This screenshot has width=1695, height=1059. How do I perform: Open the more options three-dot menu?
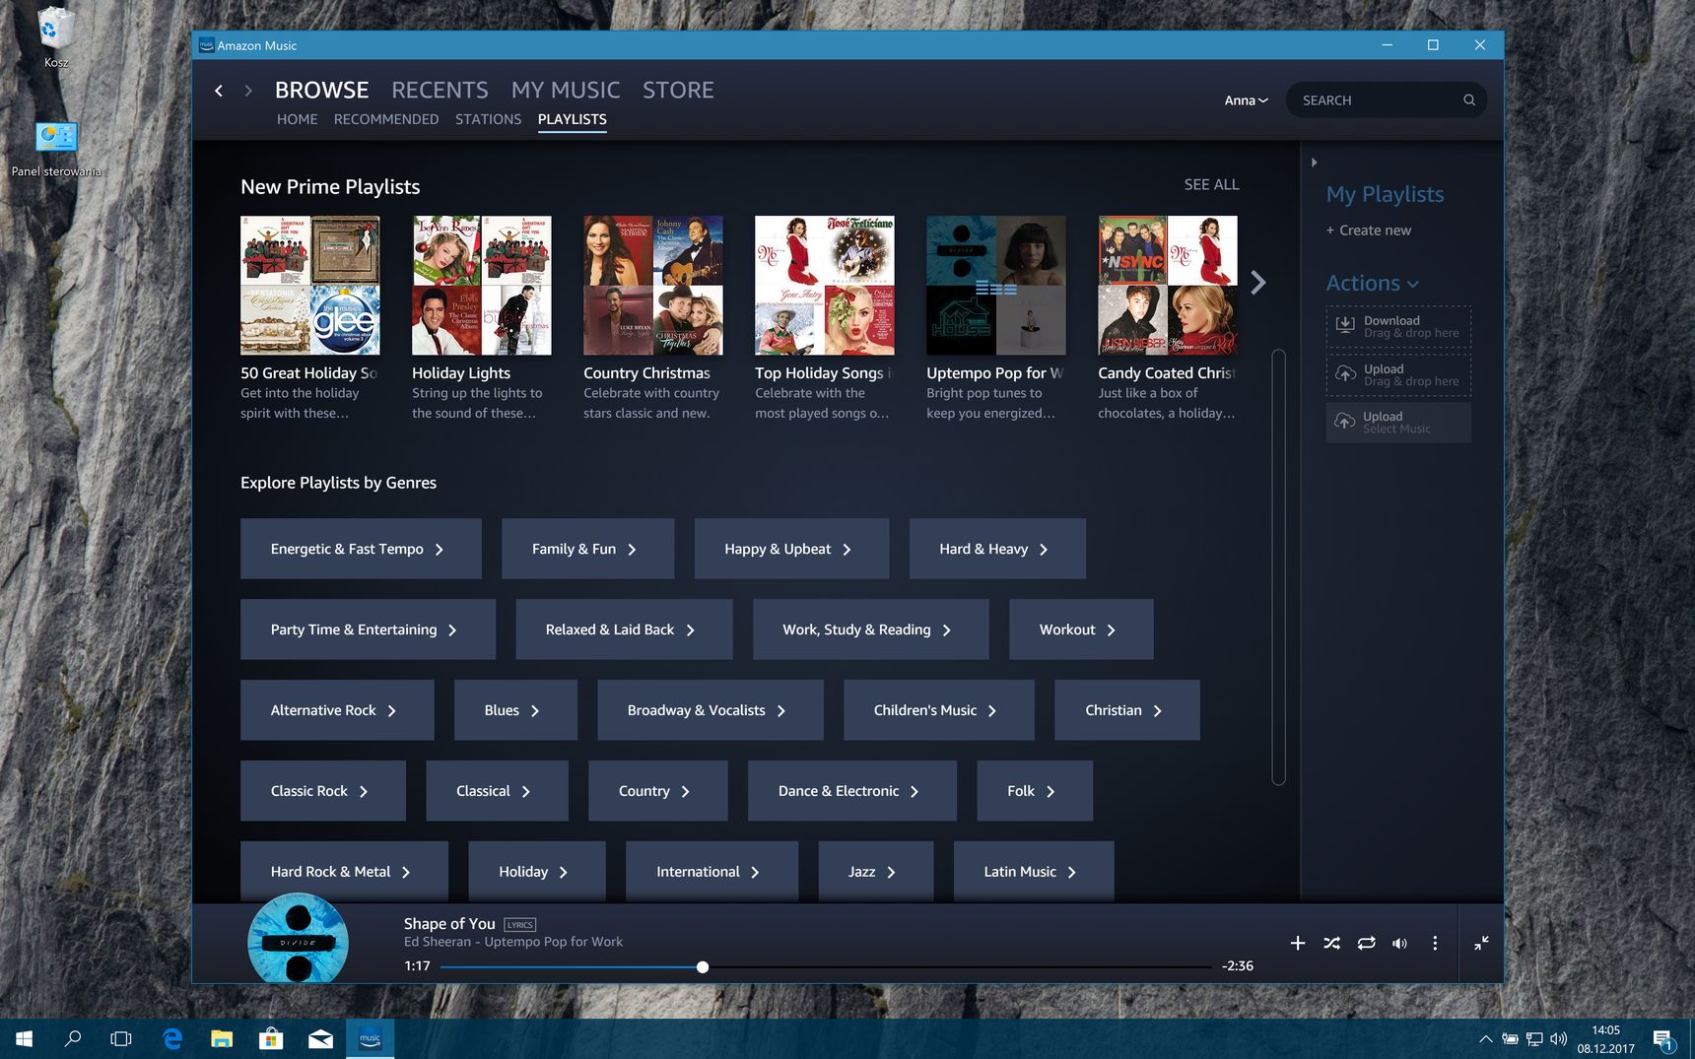pos(1435,943)
